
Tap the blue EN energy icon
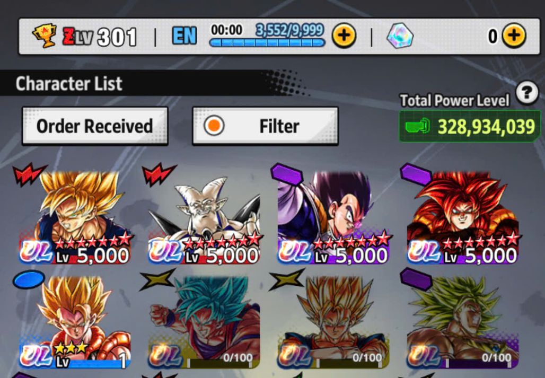[184, 36]
